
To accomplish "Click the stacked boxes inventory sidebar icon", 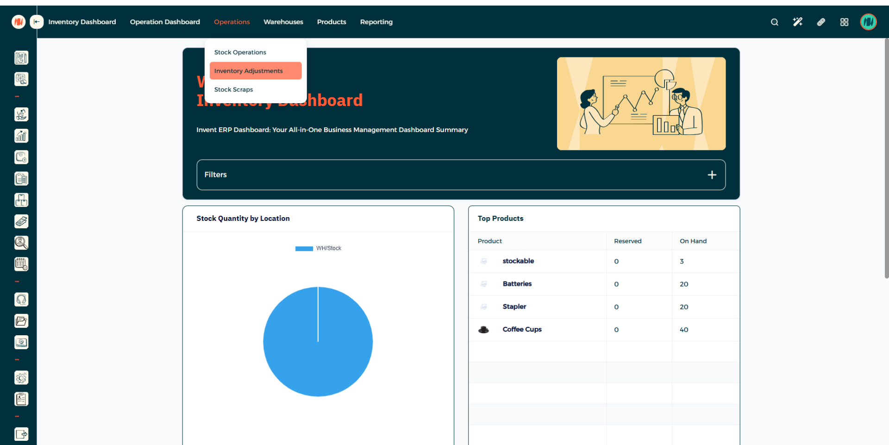I will coord(21,200).
